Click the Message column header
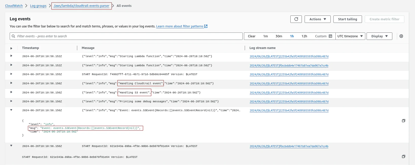The width and height of the screenshot is (415, 165). pos(88,48)
